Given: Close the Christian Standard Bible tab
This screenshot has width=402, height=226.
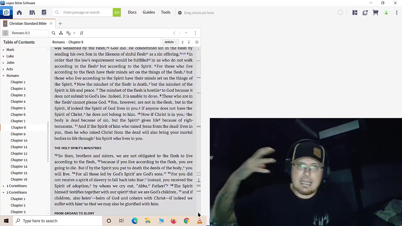Looking at the screenshot, I should click(x=51, y=24).
